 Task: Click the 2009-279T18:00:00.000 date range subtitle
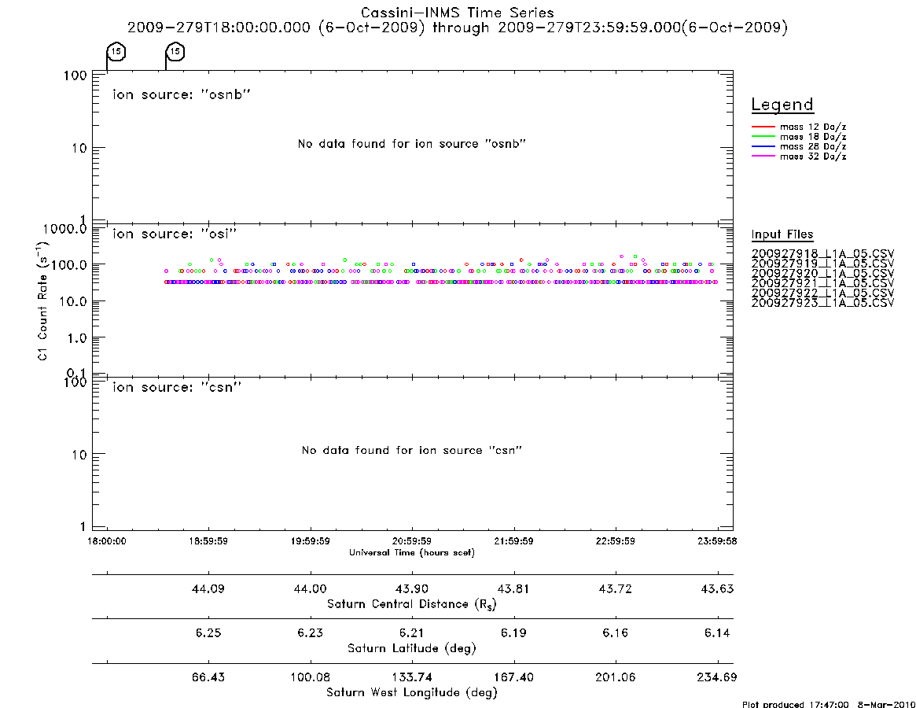point(458,28)
